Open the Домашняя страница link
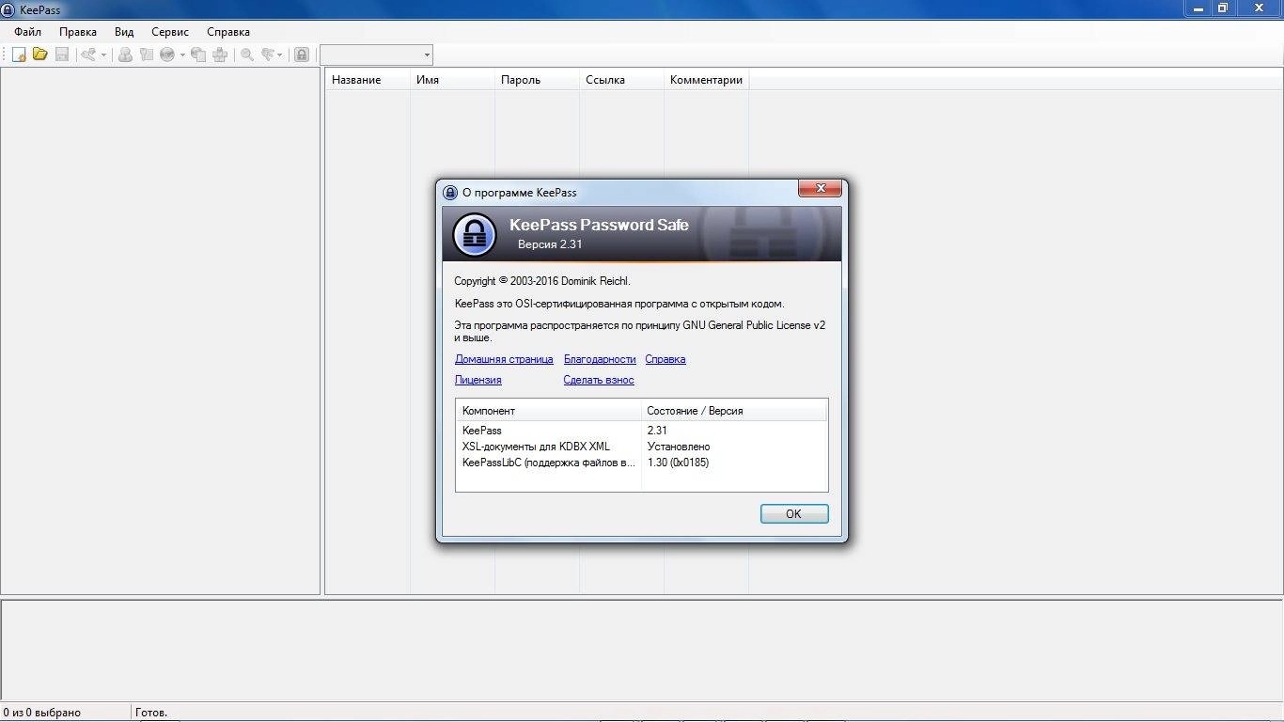This screenshot has height=722, width=1284. (x=504, y=359)
